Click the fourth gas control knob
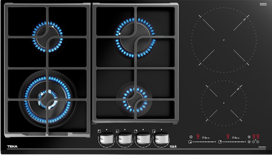The width and height of the screenshot is (272, 155). click(162, 139)
